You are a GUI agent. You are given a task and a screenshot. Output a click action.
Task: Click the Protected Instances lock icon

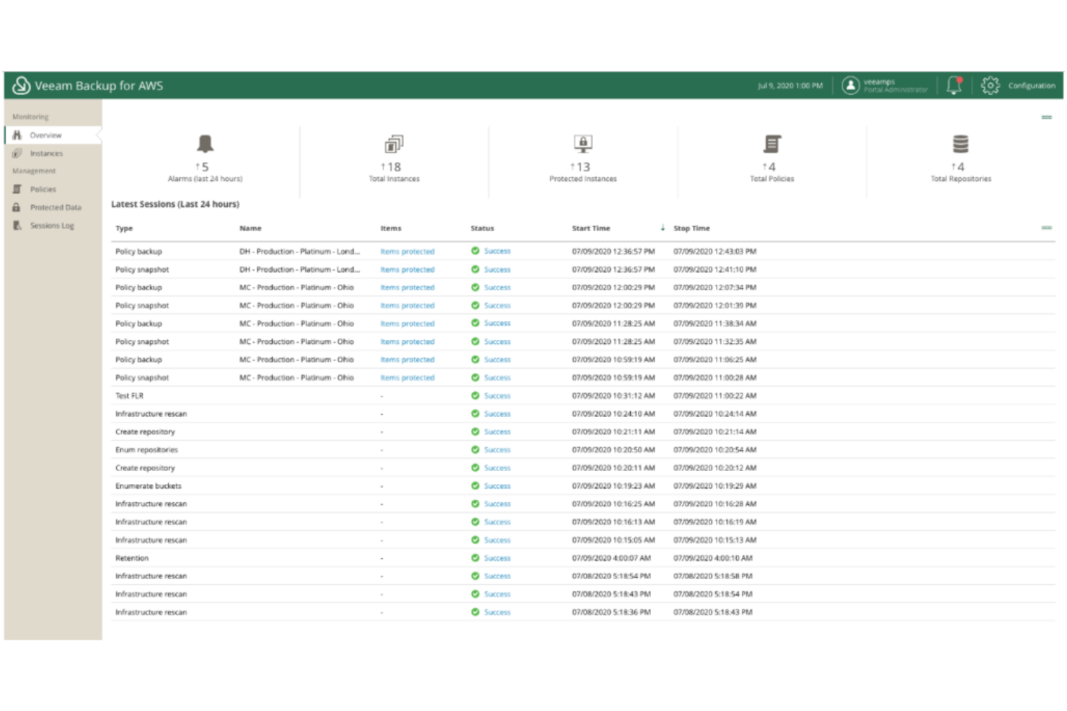point(581,143)
